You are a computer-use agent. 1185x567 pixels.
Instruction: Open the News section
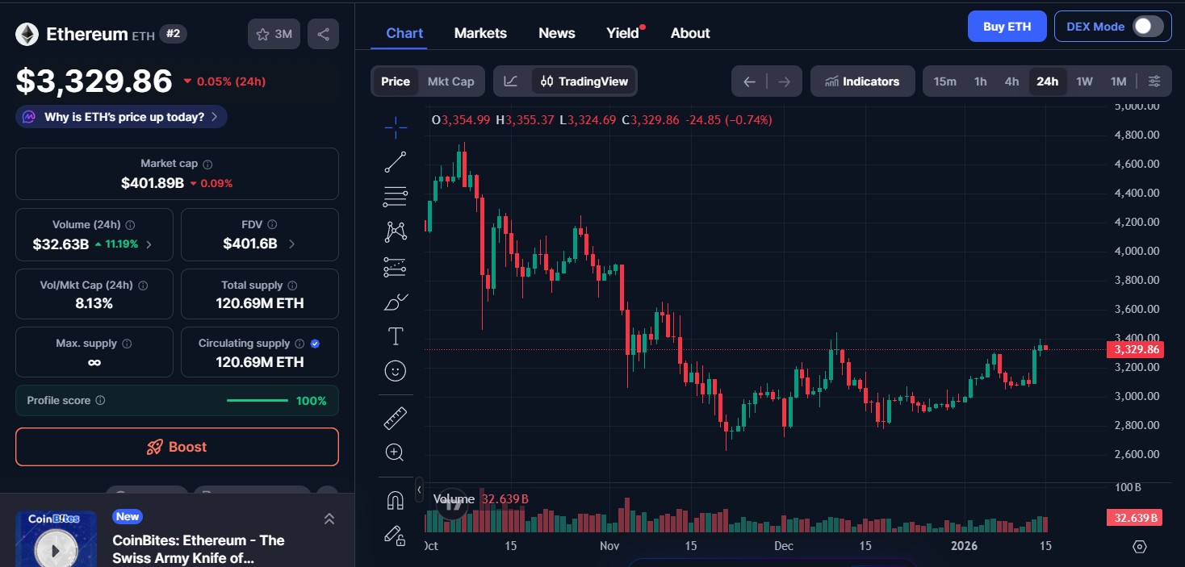click(x=556, y=32)
